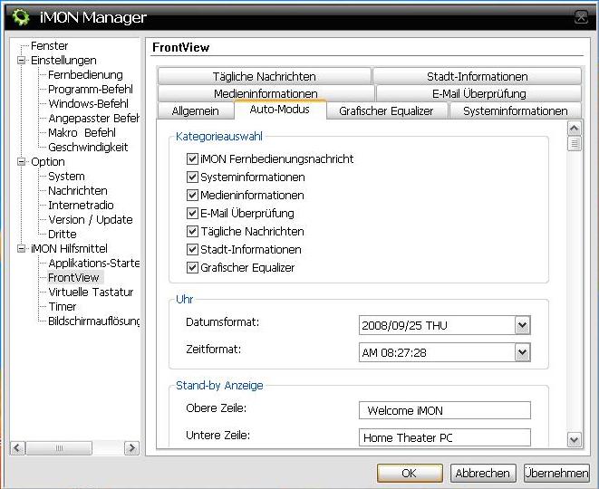Click the Obere Zeile text field
Image resolution: width=599 pixels, height=489 pixels.
pos(445,410)
